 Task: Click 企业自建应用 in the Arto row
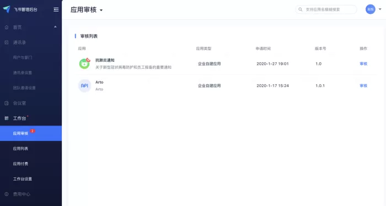[209, 86]
